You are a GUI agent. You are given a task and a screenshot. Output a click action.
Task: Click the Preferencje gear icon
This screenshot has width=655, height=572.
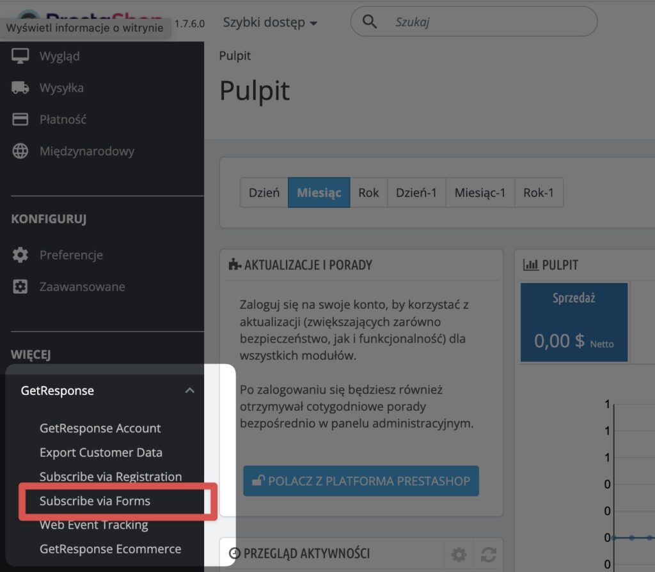20,255
